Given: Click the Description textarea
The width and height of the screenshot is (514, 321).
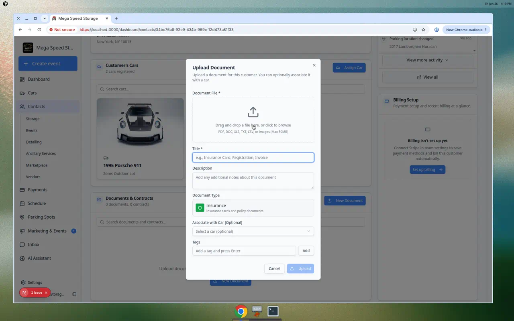Looking at the screenshot, I should (x=253, y=181).
